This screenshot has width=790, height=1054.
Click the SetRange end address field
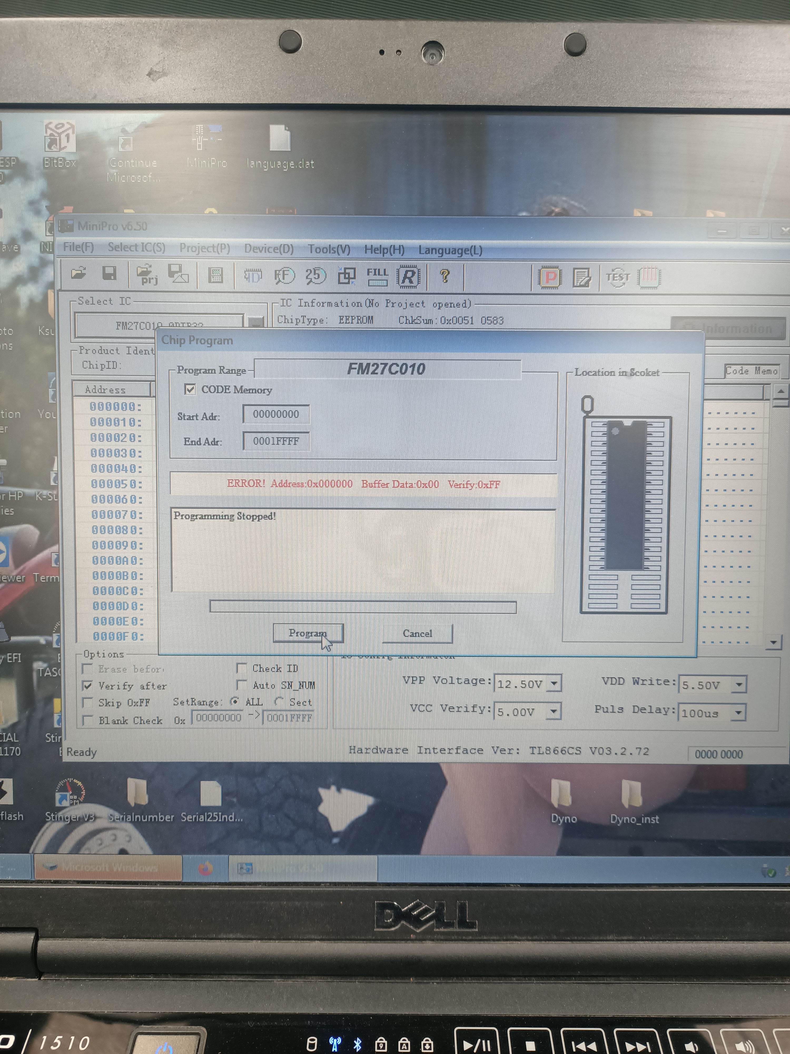click(x=289, y=718)
